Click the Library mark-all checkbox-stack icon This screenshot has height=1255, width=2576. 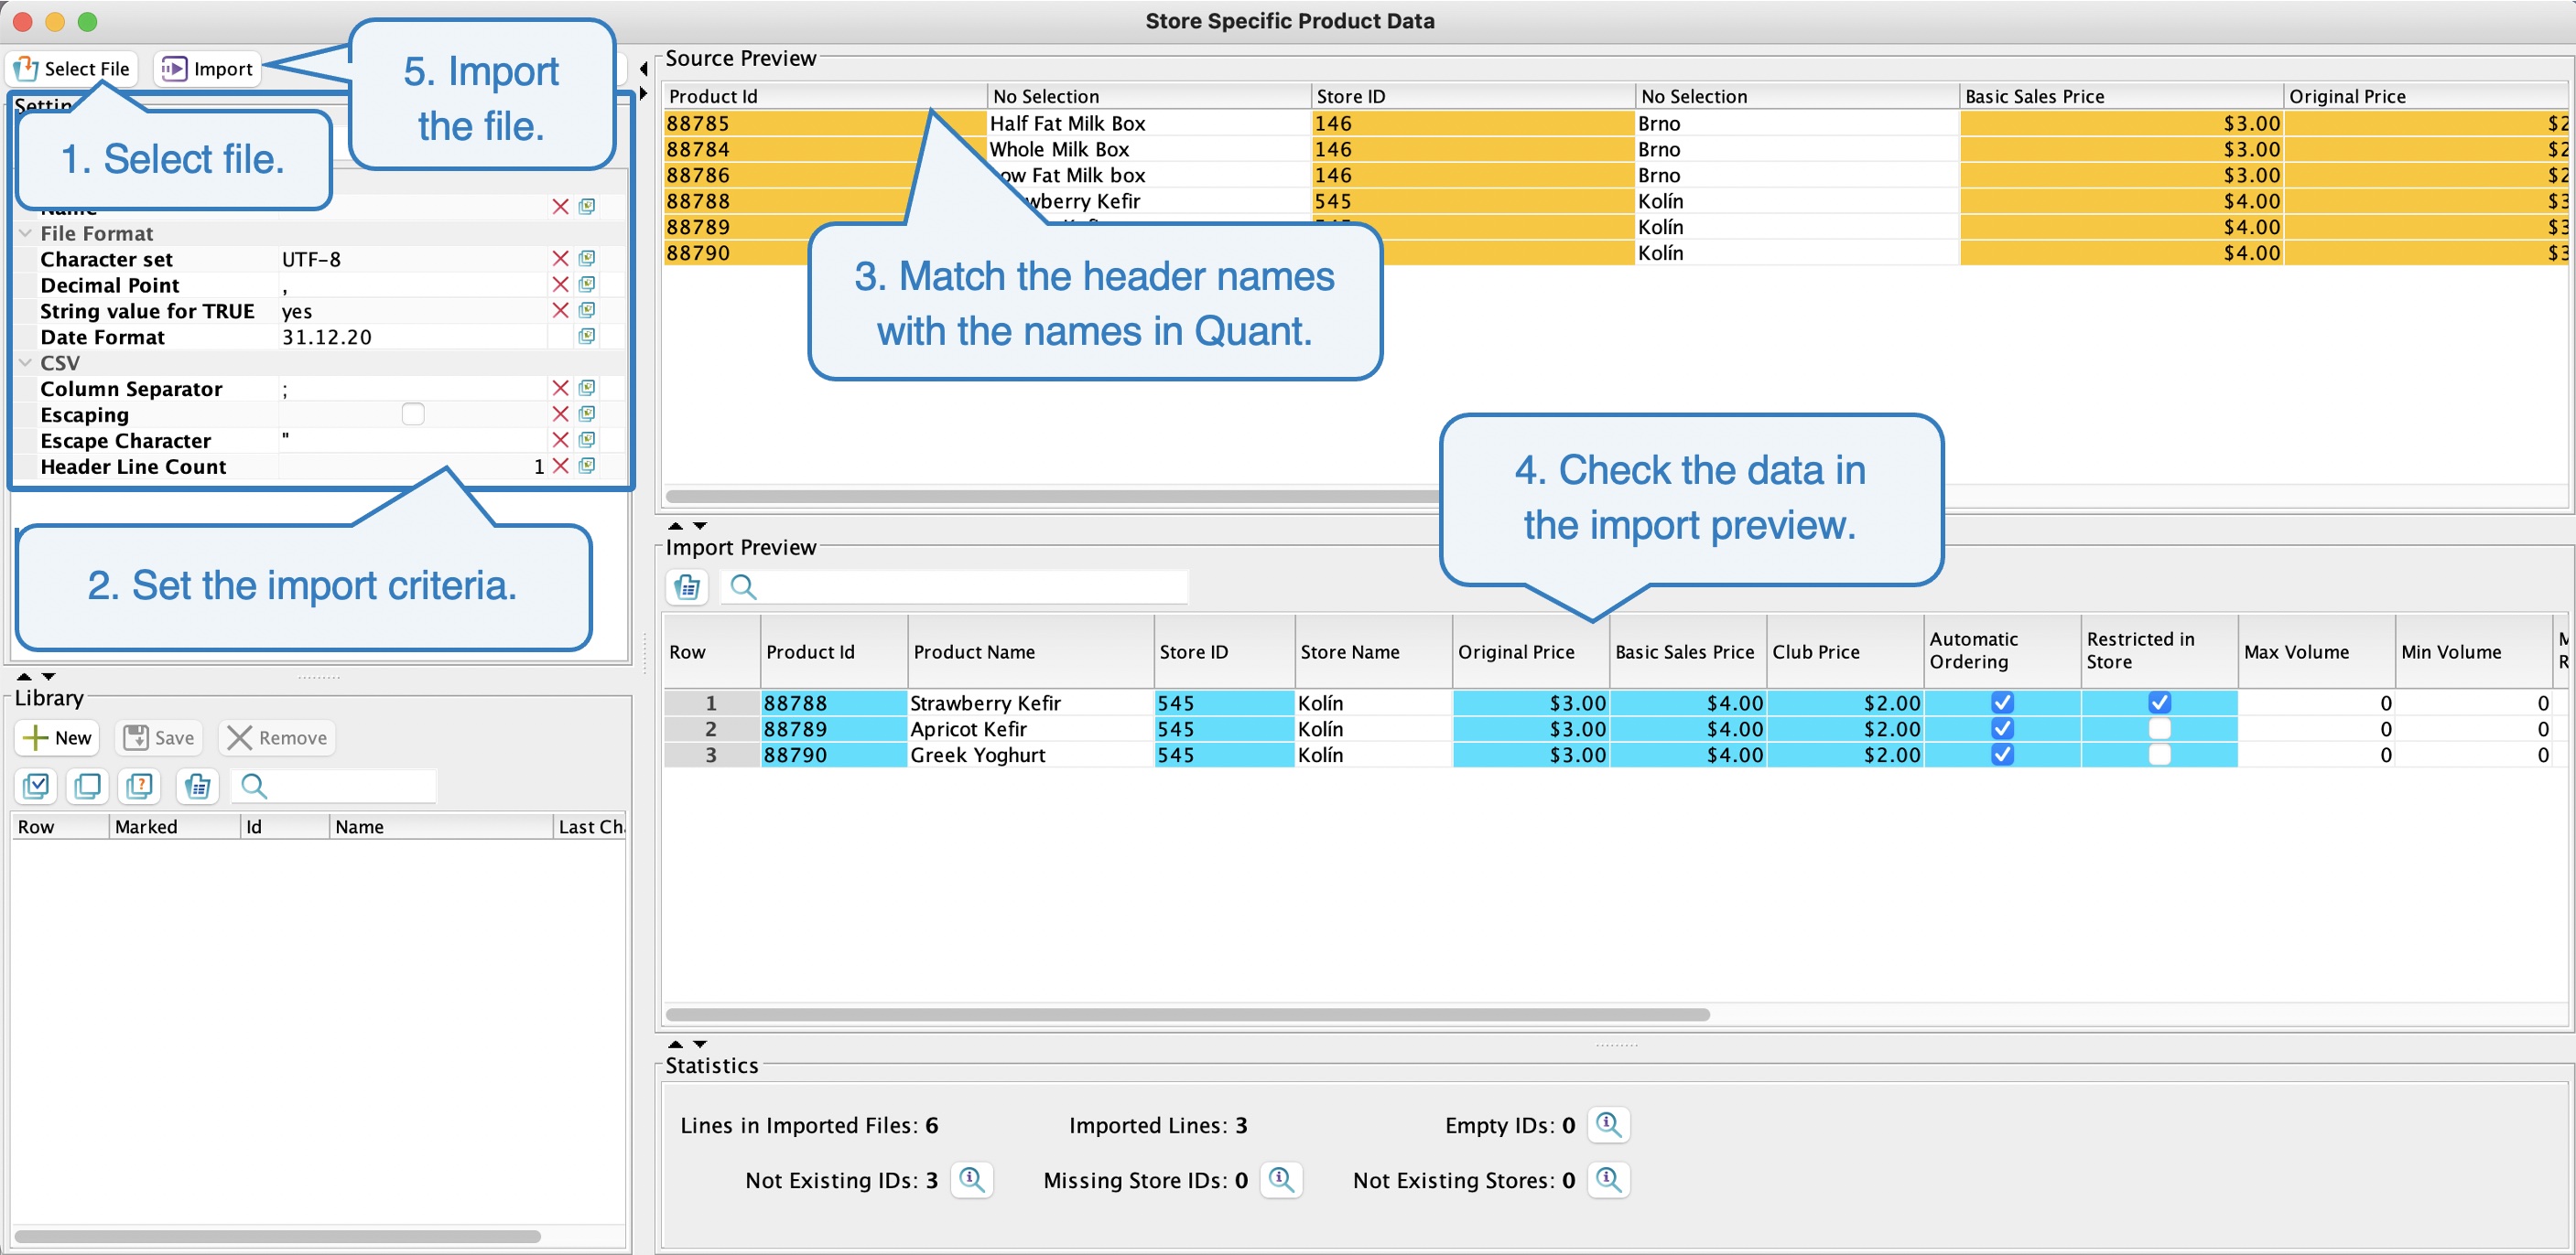36,787
